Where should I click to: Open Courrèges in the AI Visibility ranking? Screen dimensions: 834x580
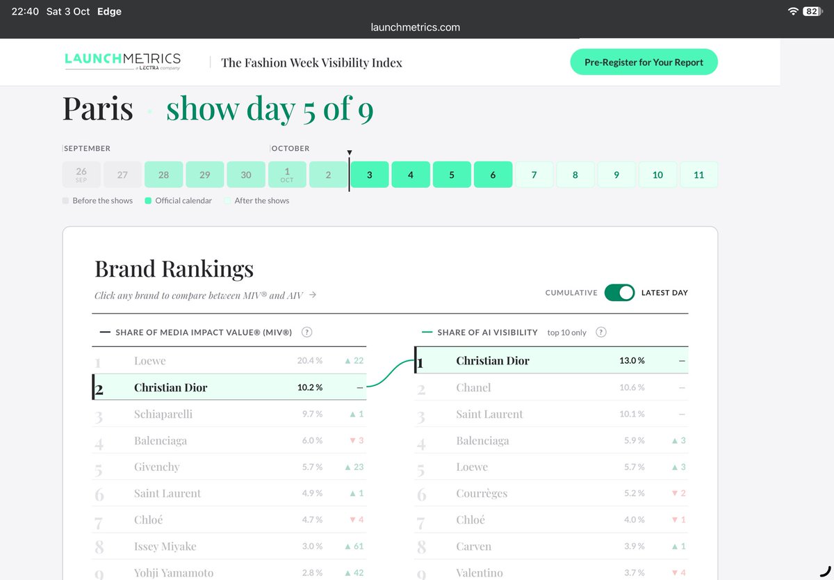click(x=552, y=493)
